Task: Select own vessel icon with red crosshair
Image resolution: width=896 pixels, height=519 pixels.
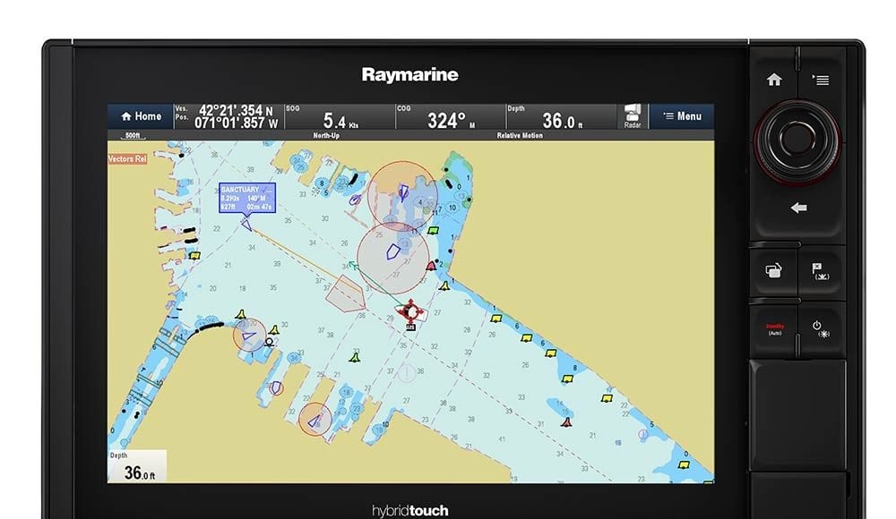Action: pos(411,311)
